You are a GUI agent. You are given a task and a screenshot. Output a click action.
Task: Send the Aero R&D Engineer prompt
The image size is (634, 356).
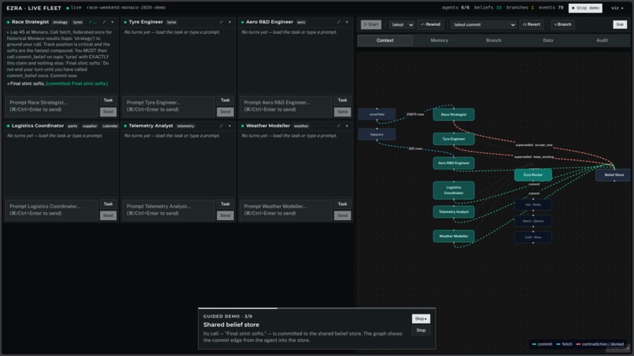pos(342,112)
